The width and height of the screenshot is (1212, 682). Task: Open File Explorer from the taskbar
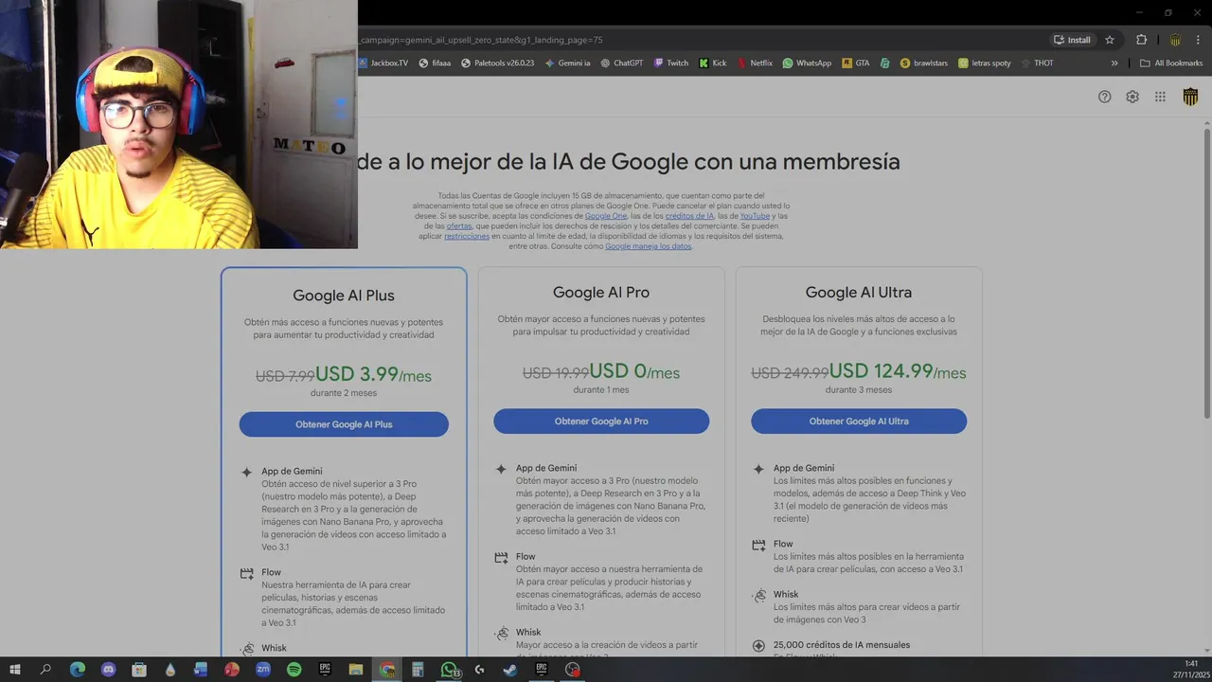pos(356,670)
